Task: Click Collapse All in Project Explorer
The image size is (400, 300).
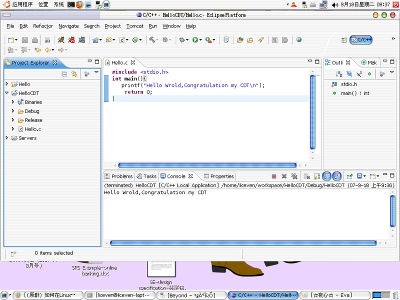Action: click(64, 74)
